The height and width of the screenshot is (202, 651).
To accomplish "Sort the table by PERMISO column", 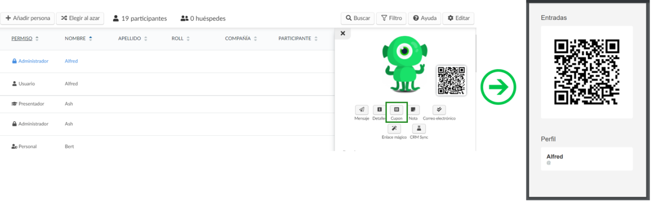I will coord(25,38).
